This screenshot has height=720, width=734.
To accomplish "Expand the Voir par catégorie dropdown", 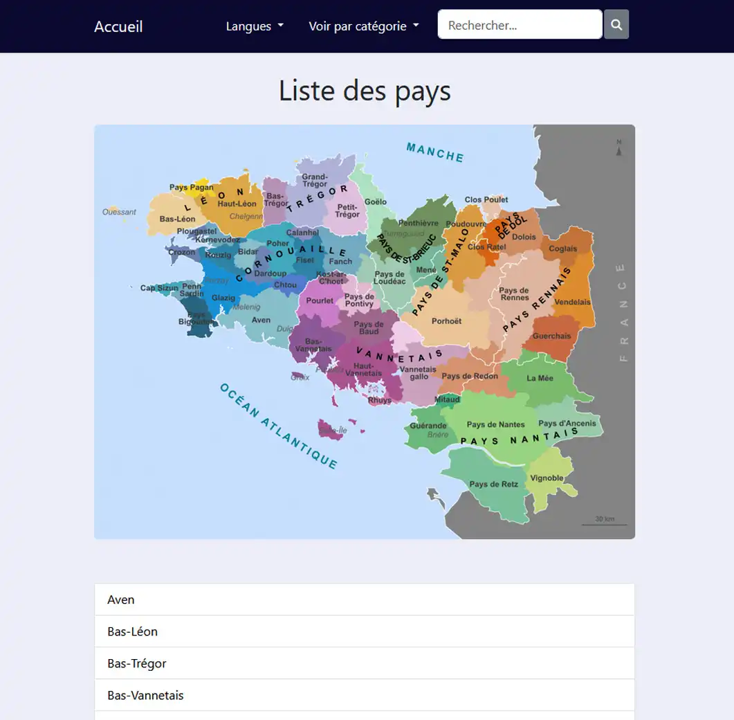I will [x=364, y=26].
